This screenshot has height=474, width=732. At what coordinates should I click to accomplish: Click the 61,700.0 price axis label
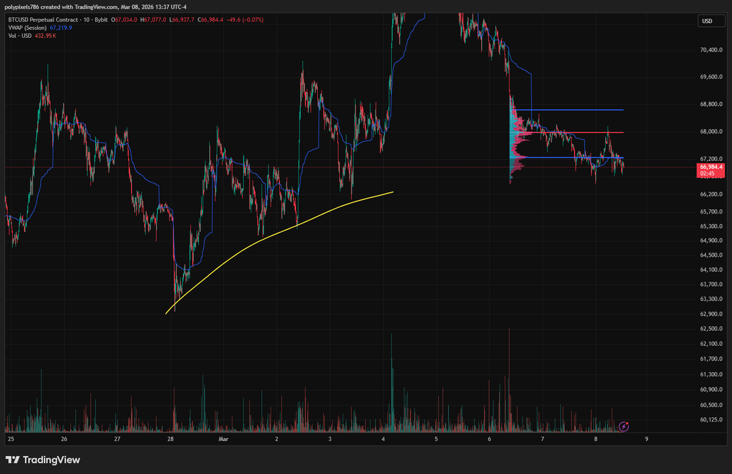[711, 359]
